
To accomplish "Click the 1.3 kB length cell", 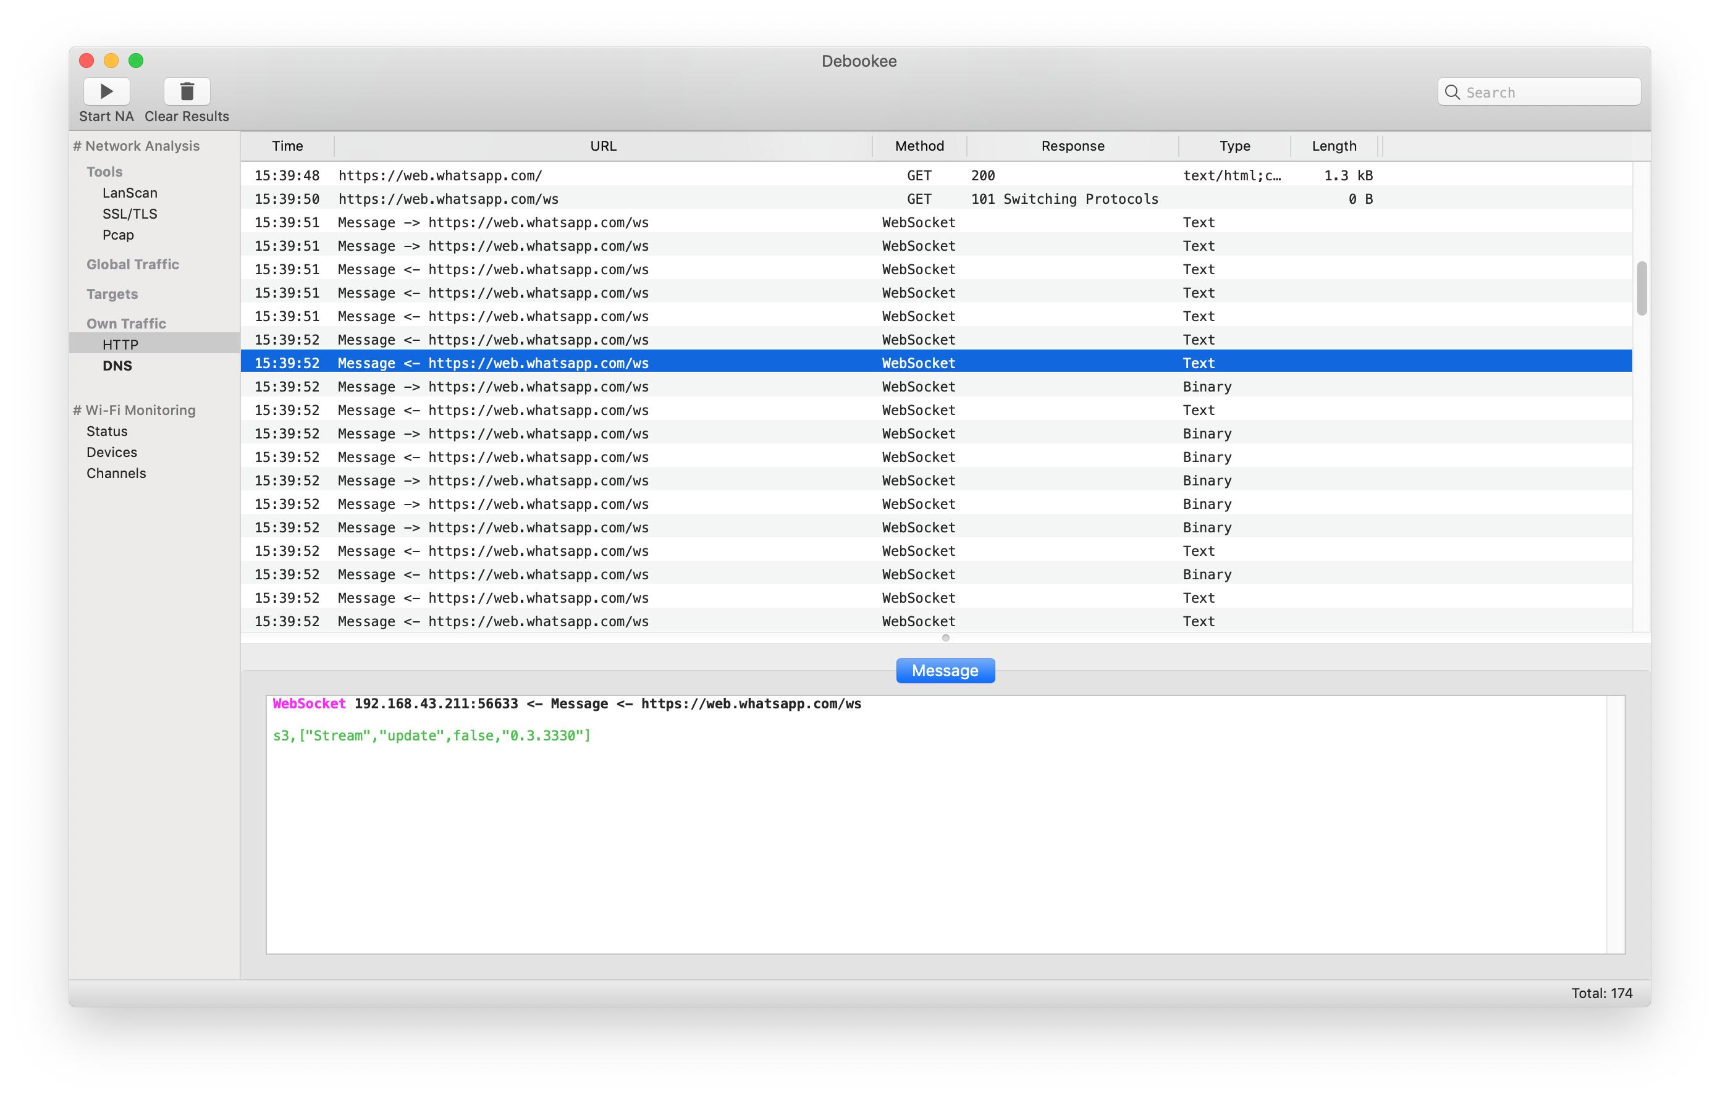I will click(1348, 175).
